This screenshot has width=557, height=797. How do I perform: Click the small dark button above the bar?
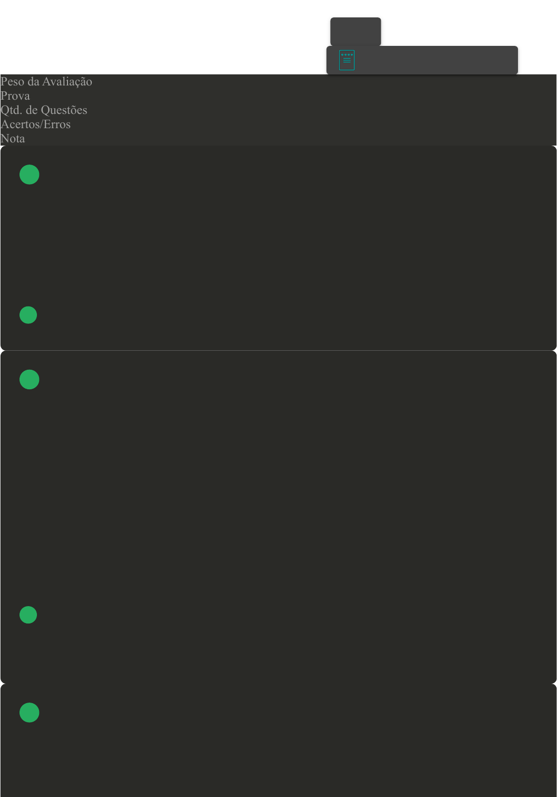(356, 32)
